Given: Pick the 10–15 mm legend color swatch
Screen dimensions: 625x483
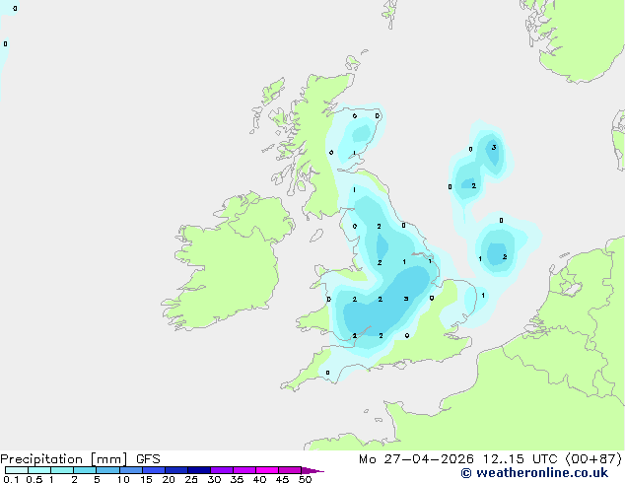Looking at the screenshot, I should (x=131, y=470).
